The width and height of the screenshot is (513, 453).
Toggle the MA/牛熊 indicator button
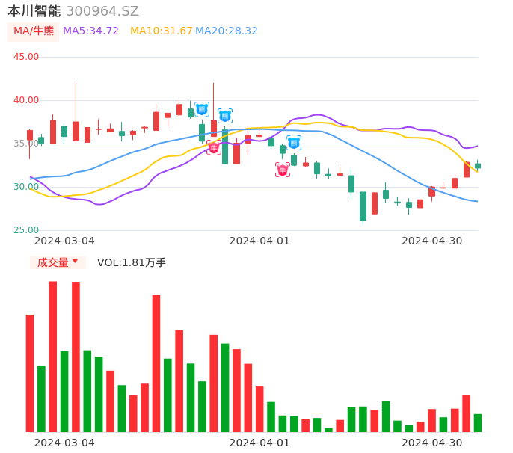point(34,31)
